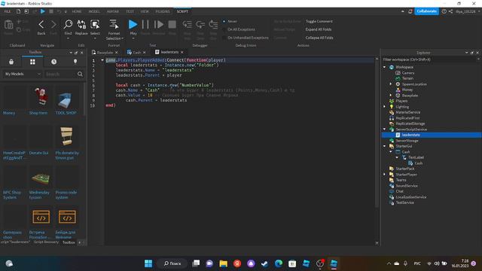Open the PLUGINS ribbon tab

pos(163,11)
